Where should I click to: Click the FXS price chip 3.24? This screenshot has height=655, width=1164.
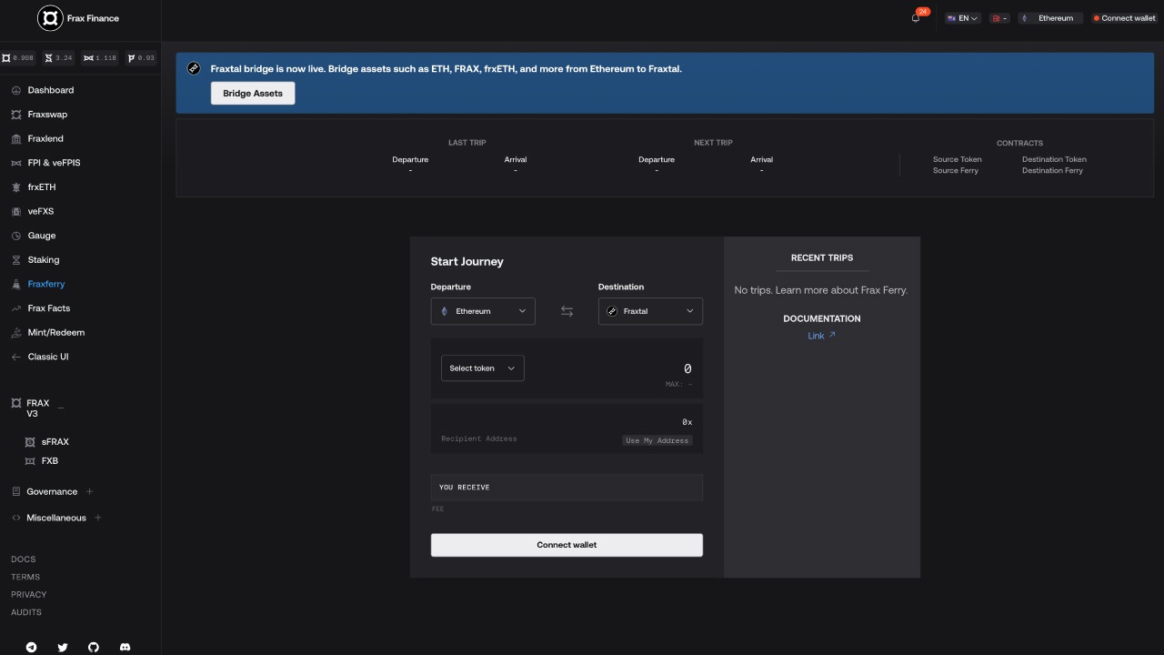(59, 58)
